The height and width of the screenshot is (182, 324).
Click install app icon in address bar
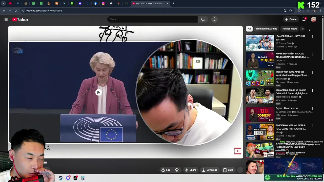pos(285,11)
